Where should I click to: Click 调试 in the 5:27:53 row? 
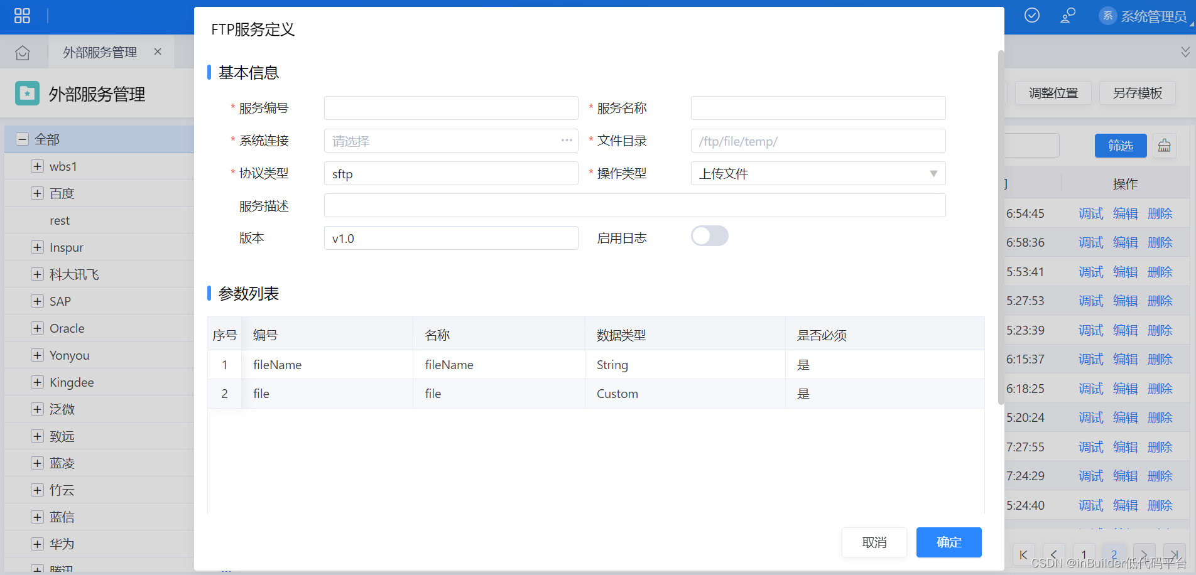pos(1091,301)
